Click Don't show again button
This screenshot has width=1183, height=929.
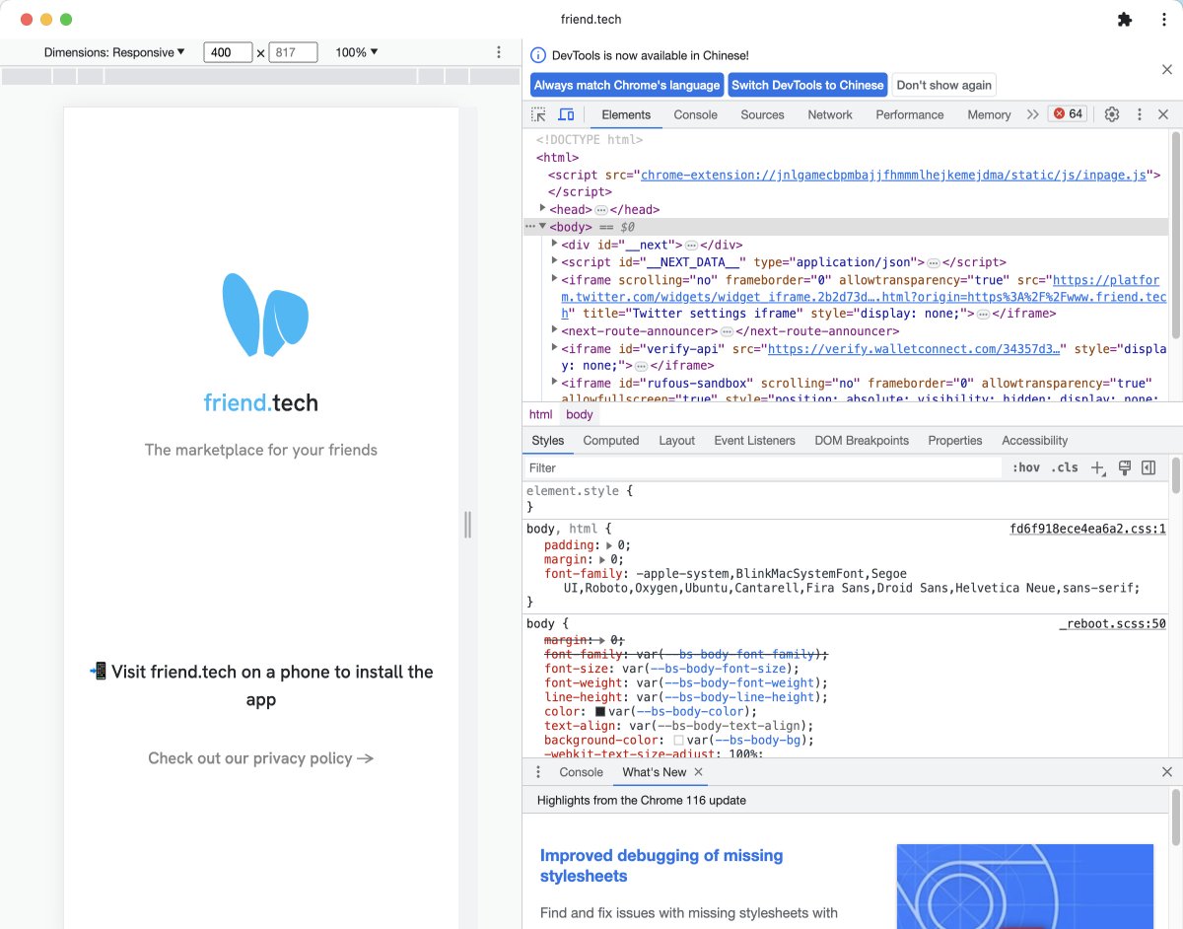943,85
